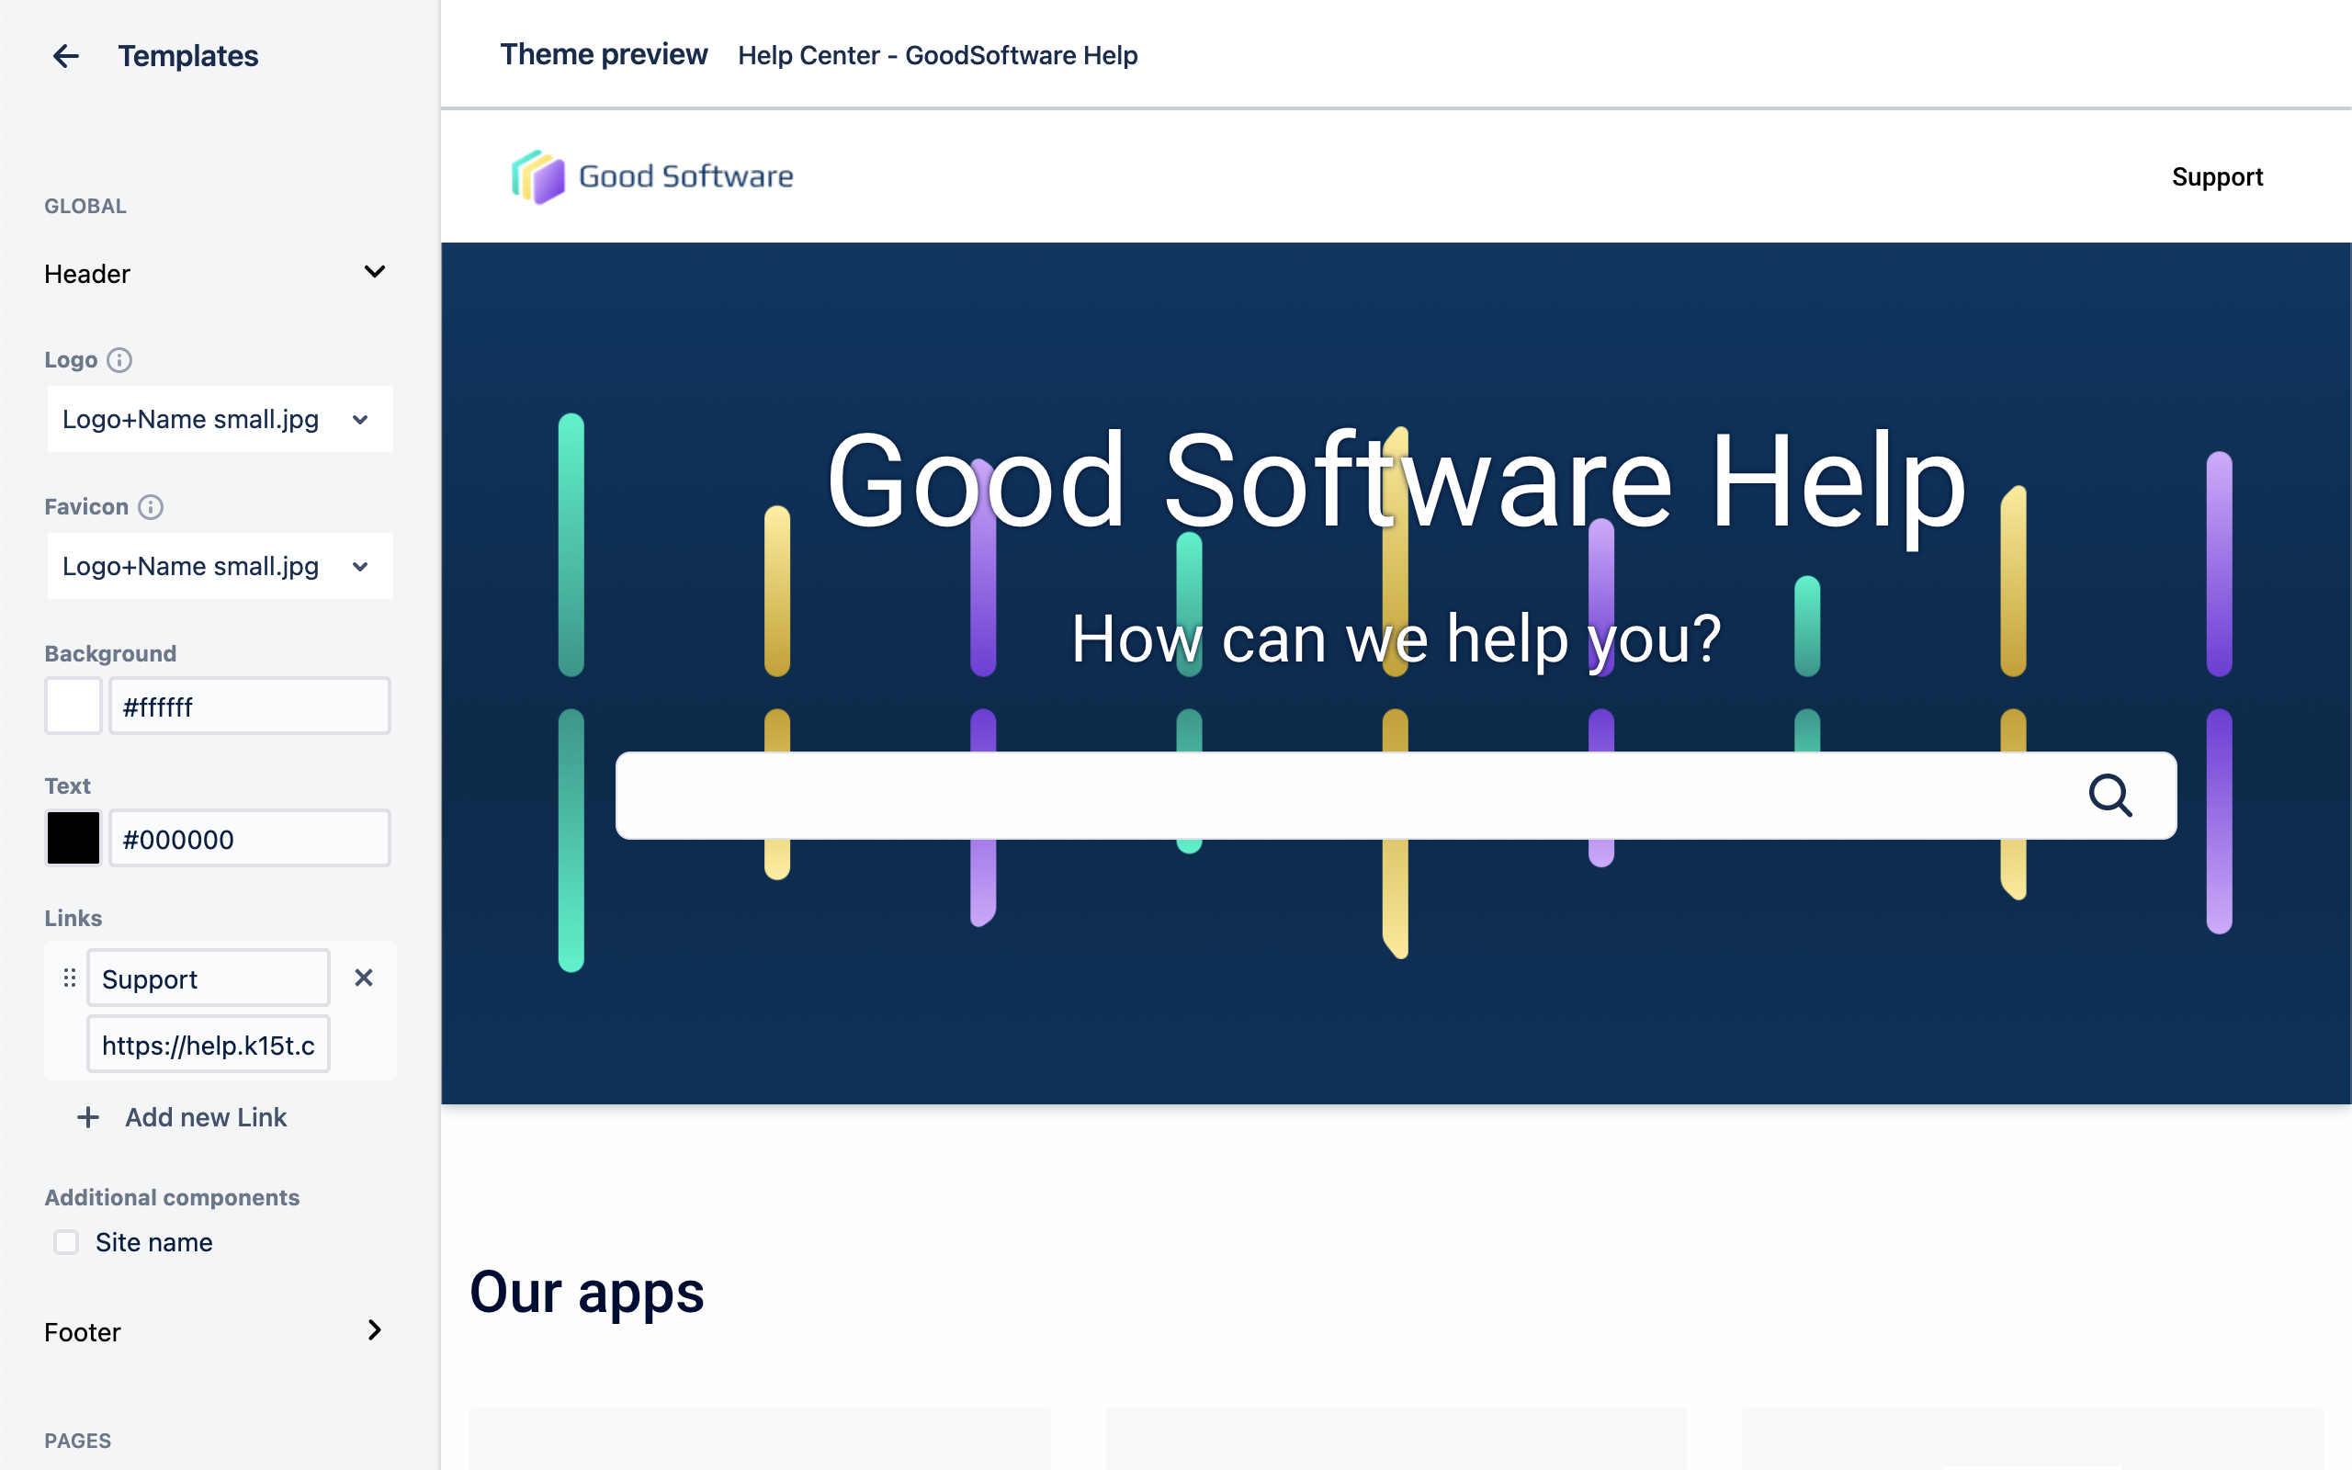The height and width of the screenshot is (1470, 2352).
Task: Click the Support navigation link in header
Action: 2218,176
